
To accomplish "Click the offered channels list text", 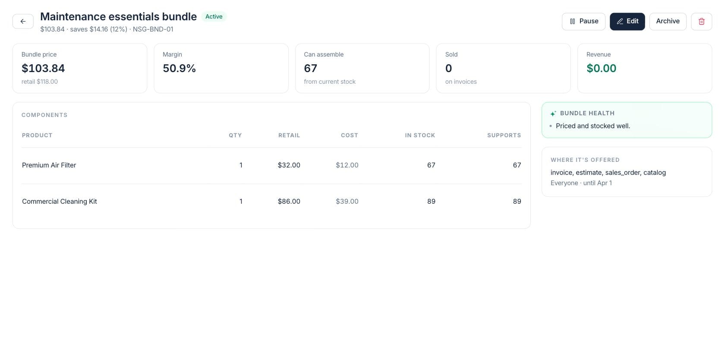I will point(608,173).
